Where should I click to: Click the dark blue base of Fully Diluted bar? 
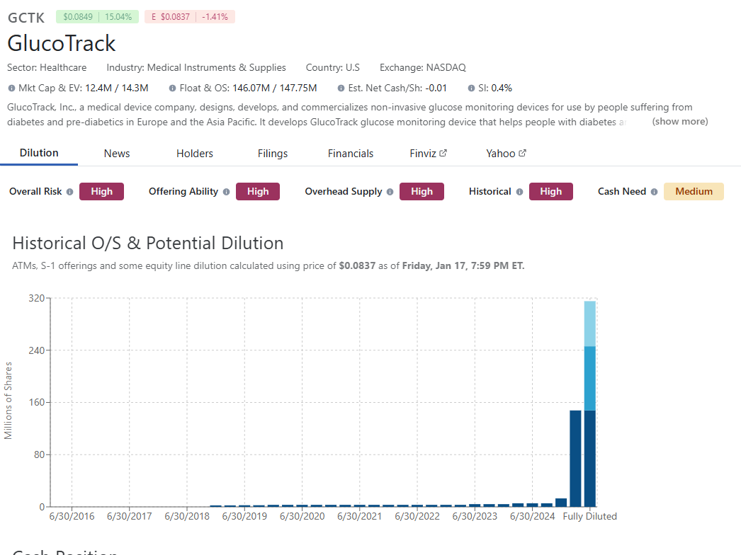click(590, 458)
